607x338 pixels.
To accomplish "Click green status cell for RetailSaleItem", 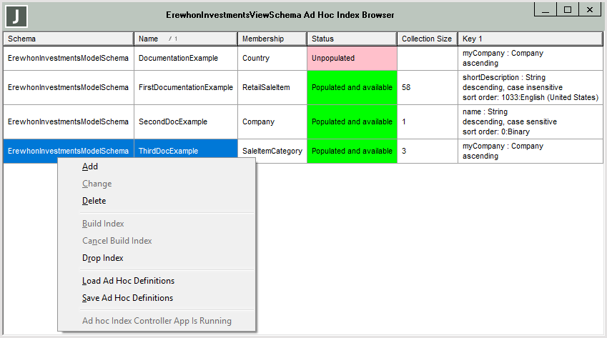I will click(351, 87).
